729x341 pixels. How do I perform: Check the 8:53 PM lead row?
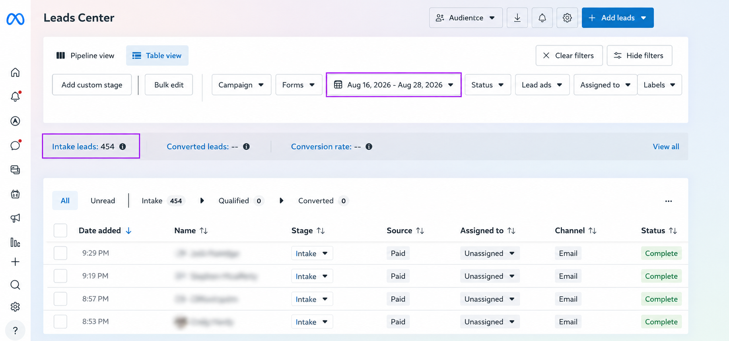[x=60, y=322]
